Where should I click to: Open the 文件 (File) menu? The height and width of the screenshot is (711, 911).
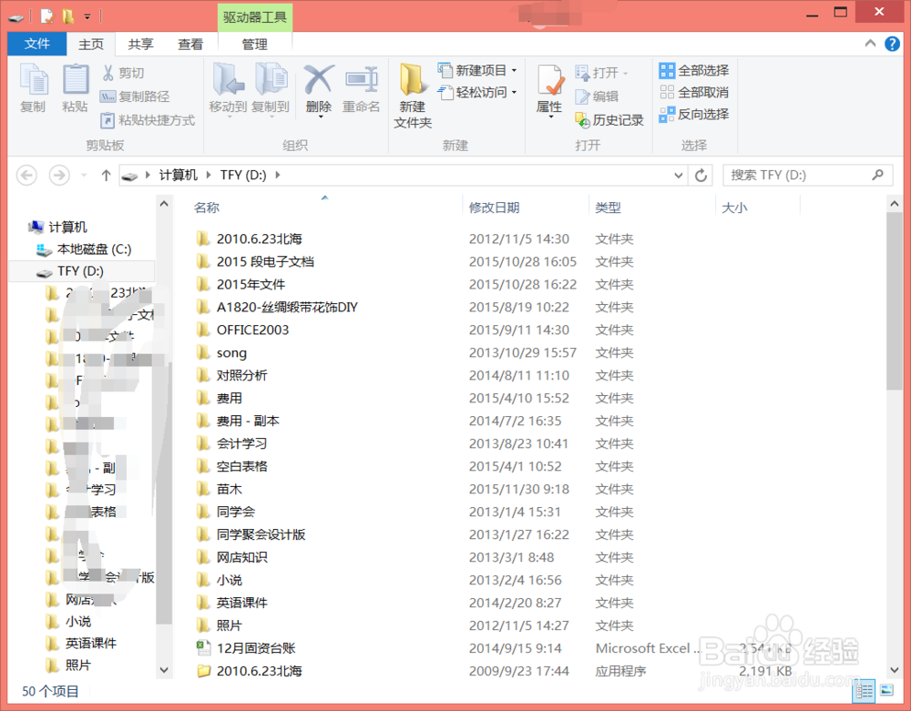coord(36,43)
